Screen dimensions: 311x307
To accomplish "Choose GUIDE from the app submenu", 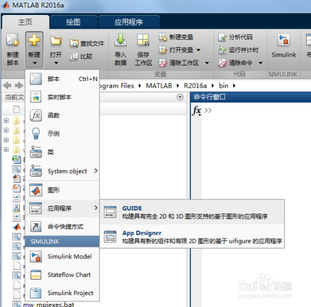I will 192,212.
